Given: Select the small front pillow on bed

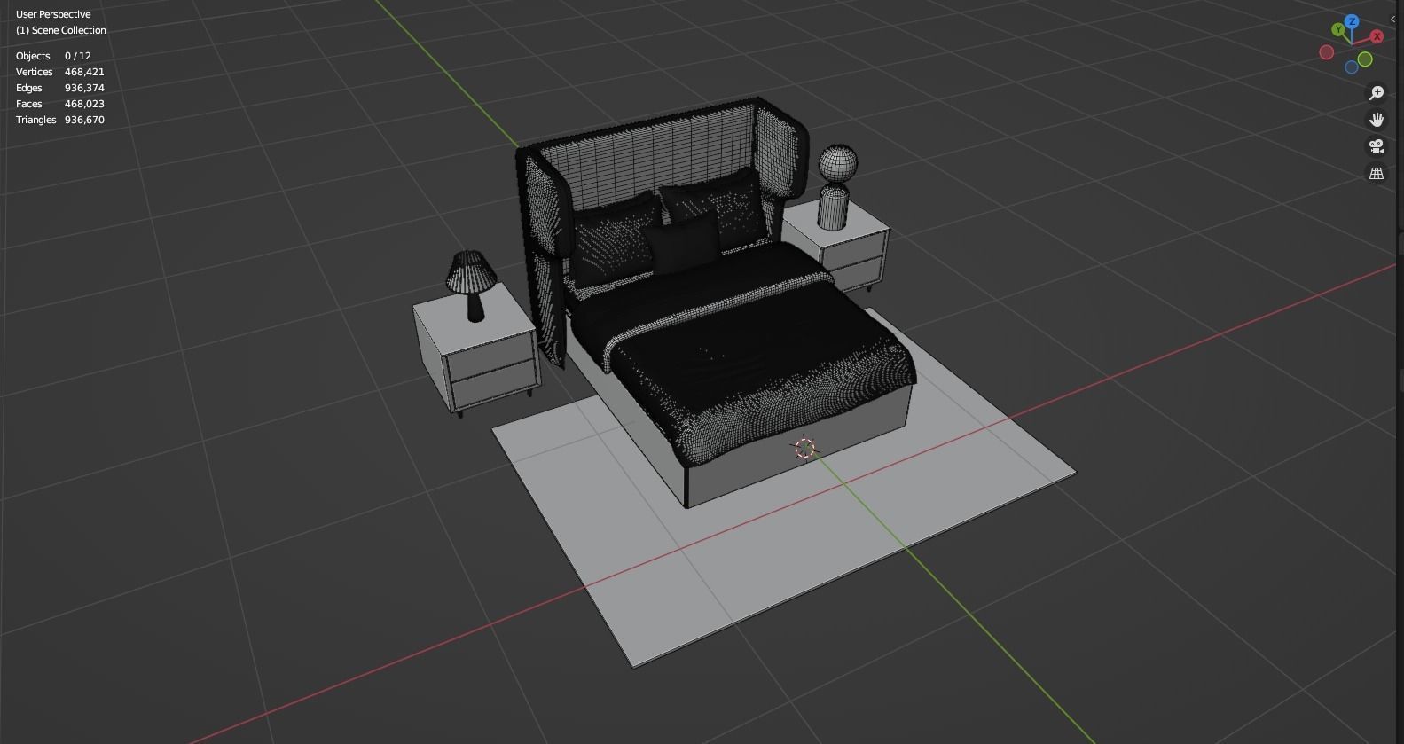Looking at the screenshot, I should tap(683, 243).
